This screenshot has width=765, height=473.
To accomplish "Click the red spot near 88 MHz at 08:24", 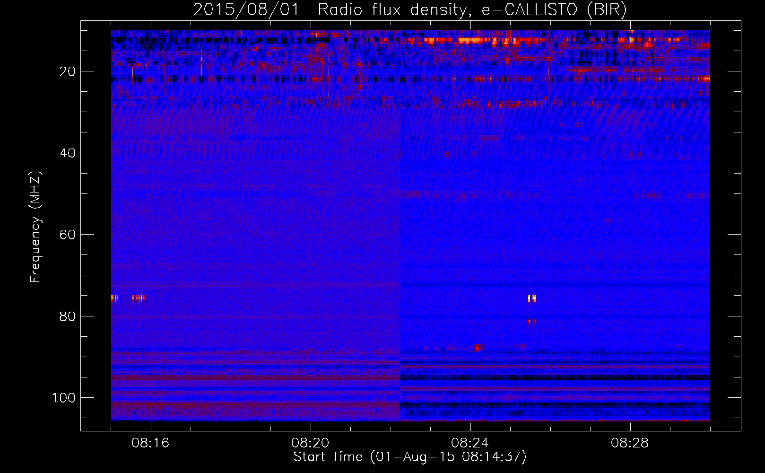I will [478, 348].
